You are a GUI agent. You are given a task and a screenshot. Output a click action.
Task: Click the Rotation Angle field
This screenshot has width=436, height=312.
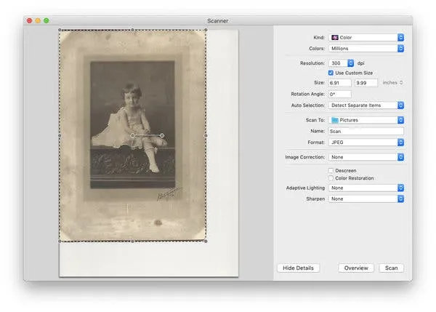pos(339,95)
